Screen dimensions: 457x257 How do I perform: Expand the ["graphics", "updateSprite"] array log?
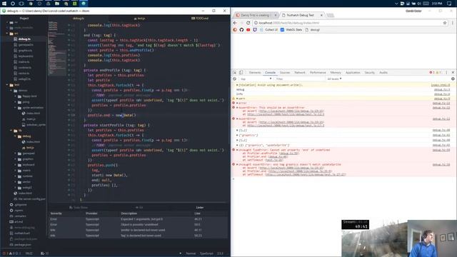[x=237, y=145]
